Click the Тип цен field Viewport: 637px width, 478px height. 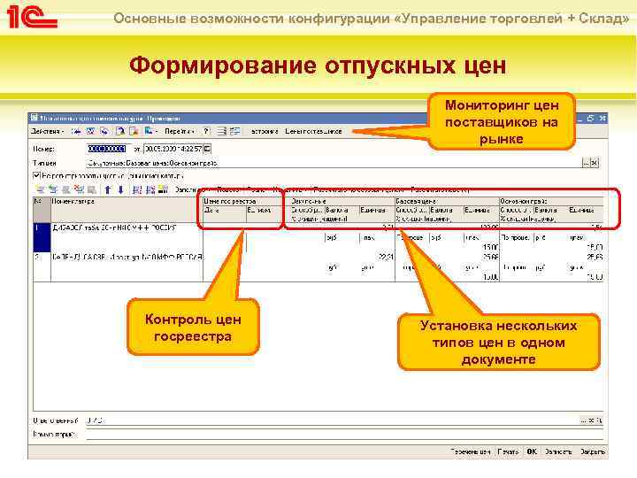tap(334, 163)
